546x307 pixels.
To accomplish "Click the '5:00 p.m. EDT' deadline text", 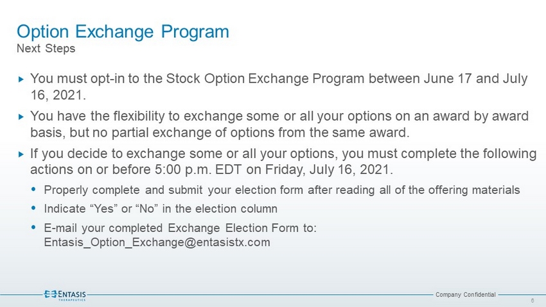I will (198, 170).
